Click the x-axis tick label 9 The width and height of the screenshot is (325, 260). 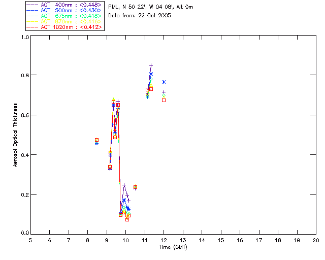click(107, 240)
